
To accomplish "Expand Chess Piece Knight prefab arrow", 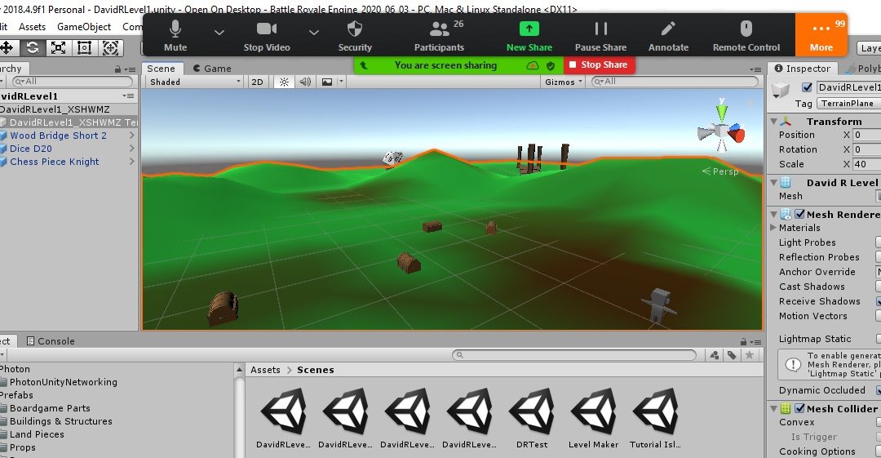I will coord(132,162).
